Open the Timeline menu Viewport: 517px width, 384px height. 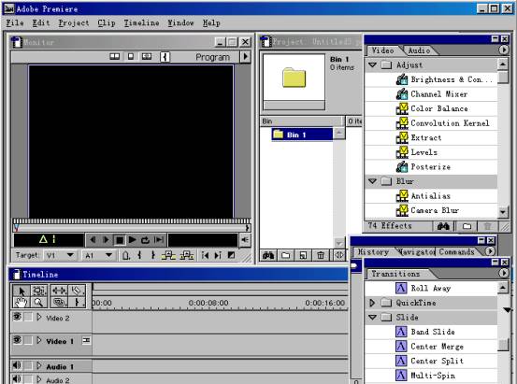click(141, 22)
